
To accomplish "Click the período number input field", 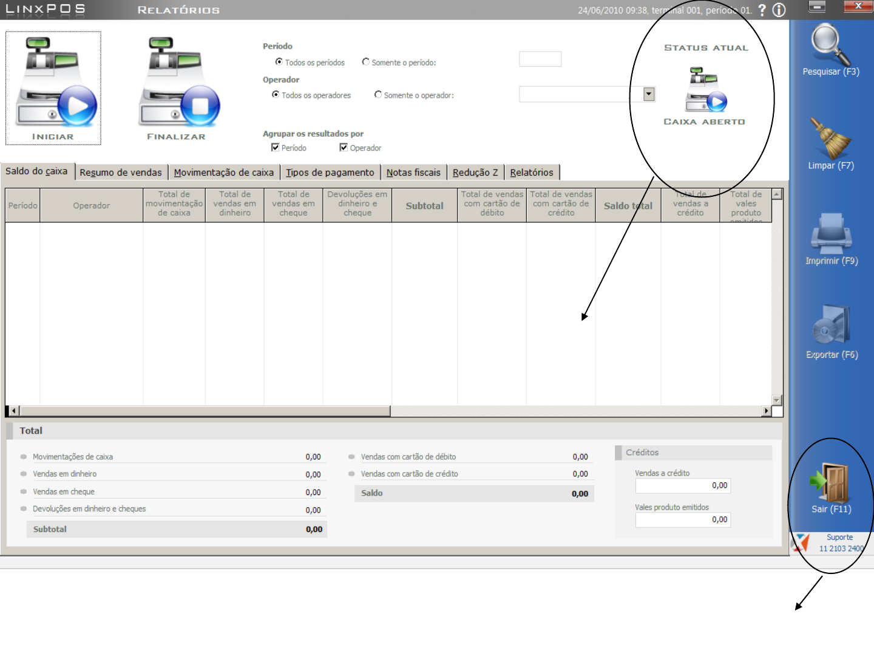I will 540,59.
